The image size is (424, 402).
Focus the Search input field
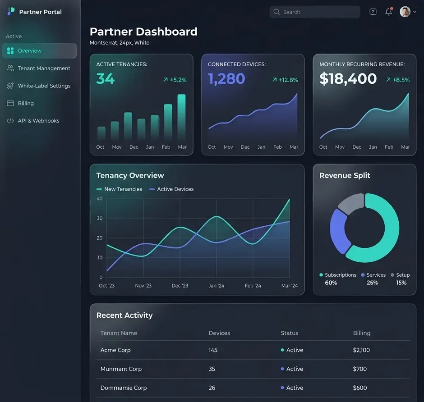[315, 12]
